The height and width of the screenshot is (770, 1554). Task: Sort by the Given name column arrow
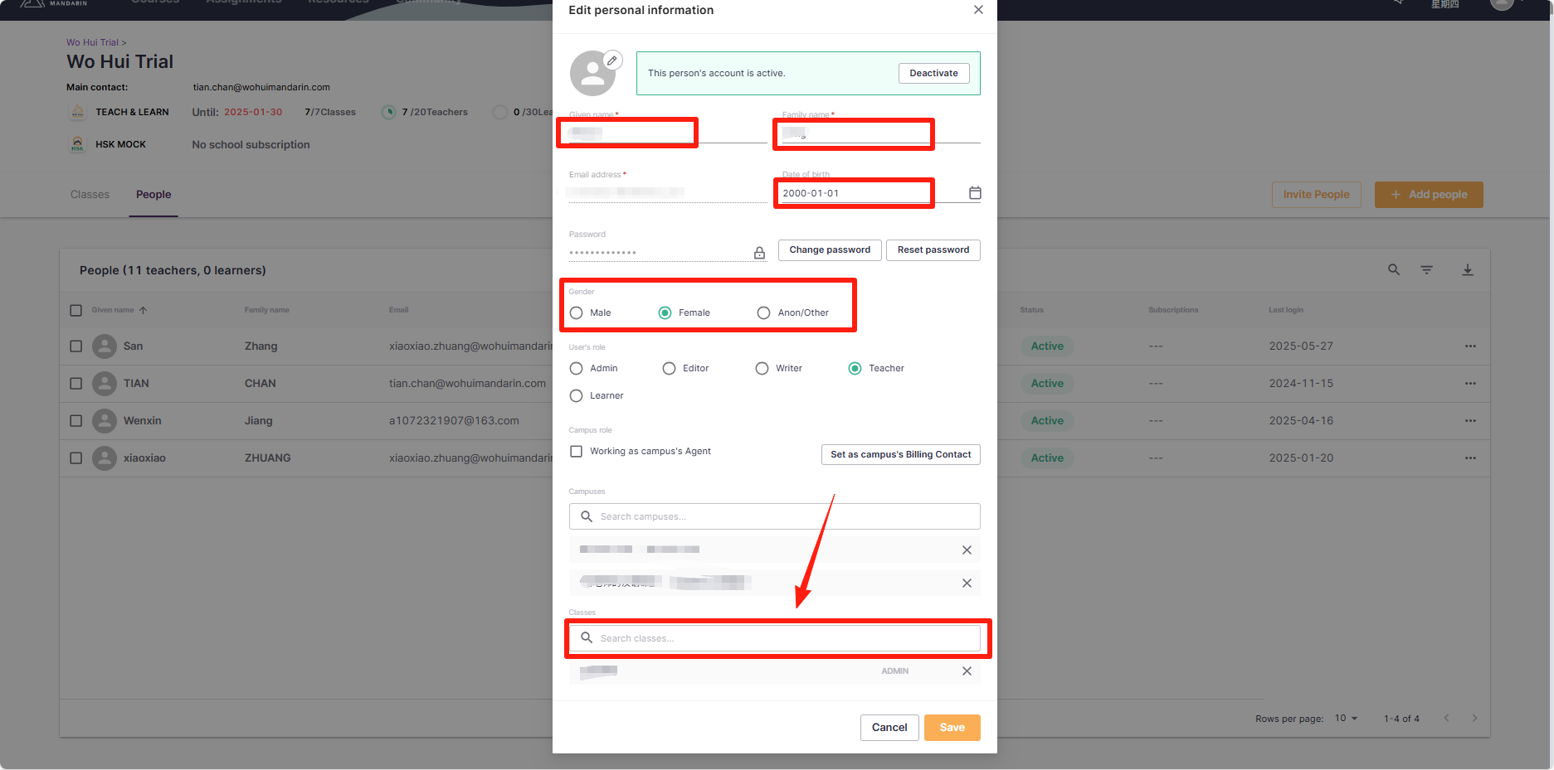point(143,311)
